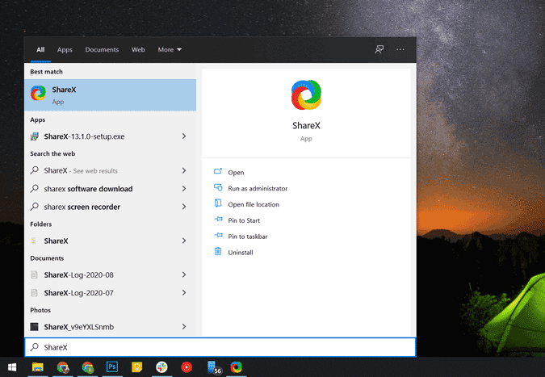
Task: Click the ShareX-Log-2020-07 document icon
Action: pos(34,293)
